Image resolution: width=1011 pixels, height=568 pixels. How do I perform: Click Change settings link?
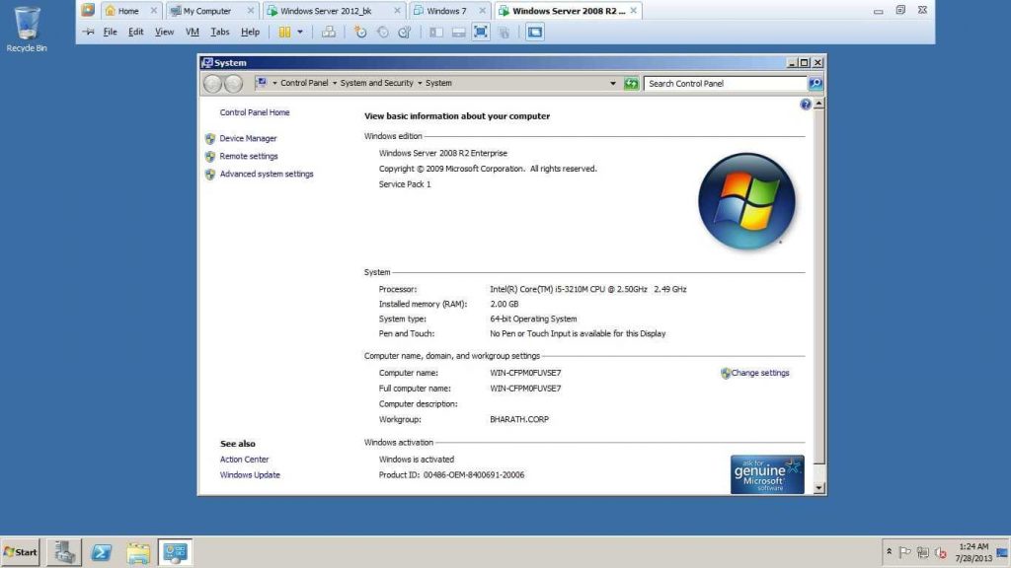point(759,373)
